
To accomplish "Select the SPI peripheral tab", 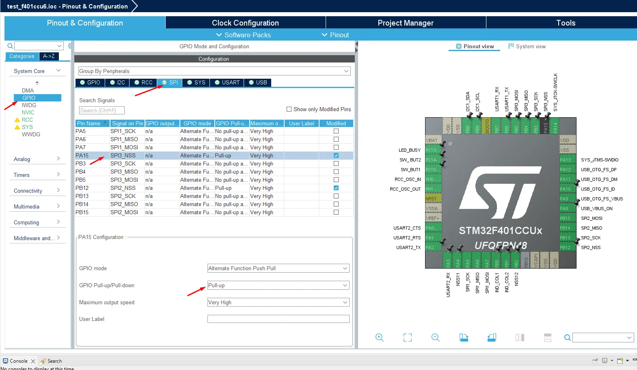I will (170, 82).
